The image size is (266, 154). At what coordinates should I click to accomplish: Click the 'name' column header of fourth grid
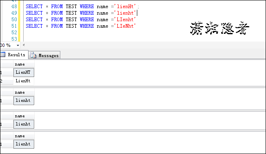click(24, 136)
